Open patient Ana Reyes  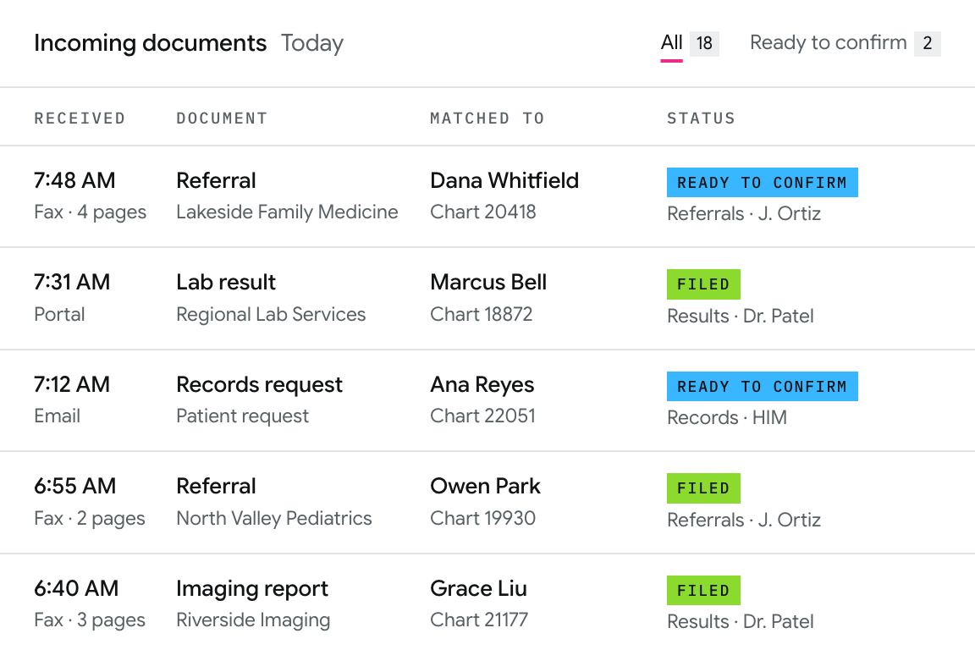click(x=482, y=385)
